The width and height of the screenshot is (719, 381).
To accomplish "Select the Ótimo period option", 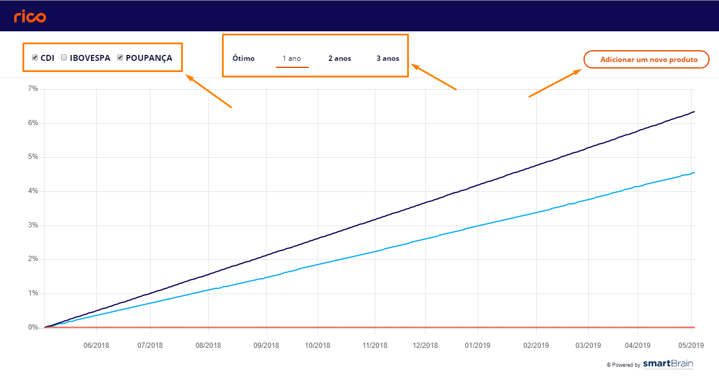I will pyautogui.click(x=243, y=58).
